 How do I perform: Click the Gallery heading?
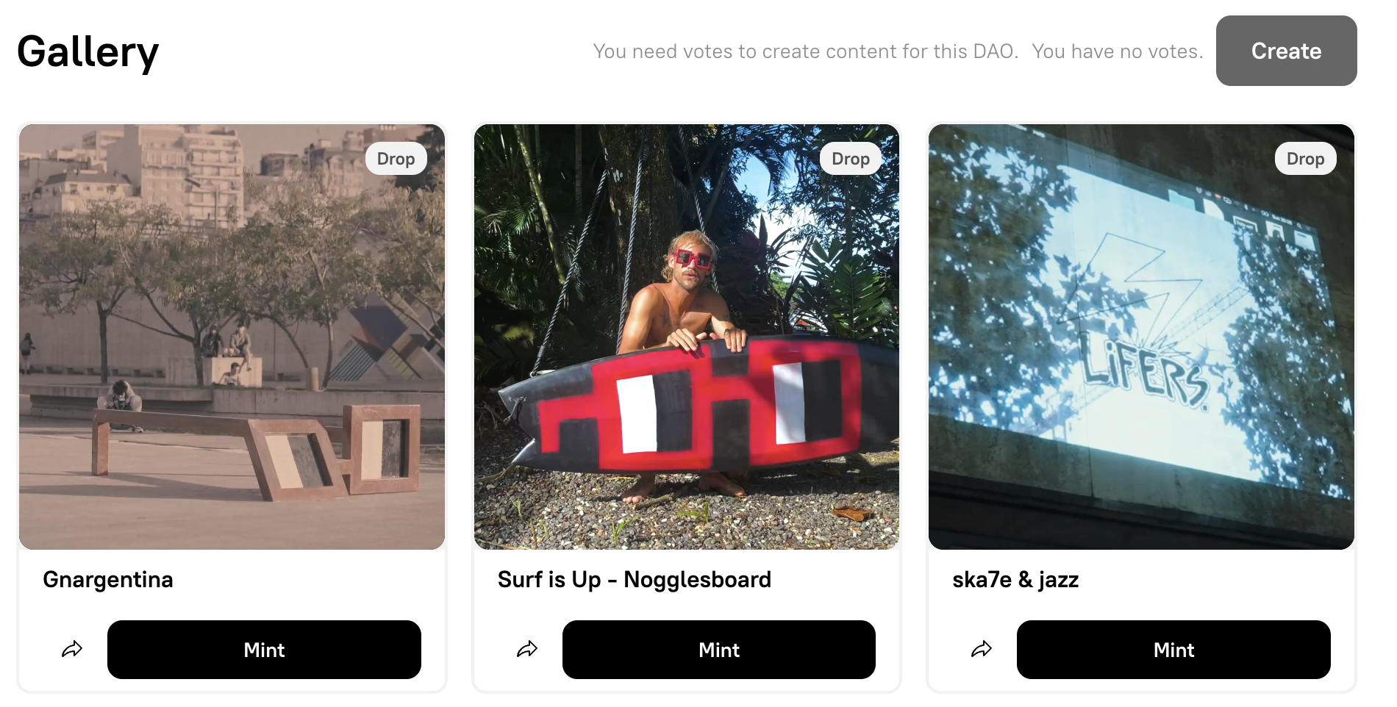(88, 52)
